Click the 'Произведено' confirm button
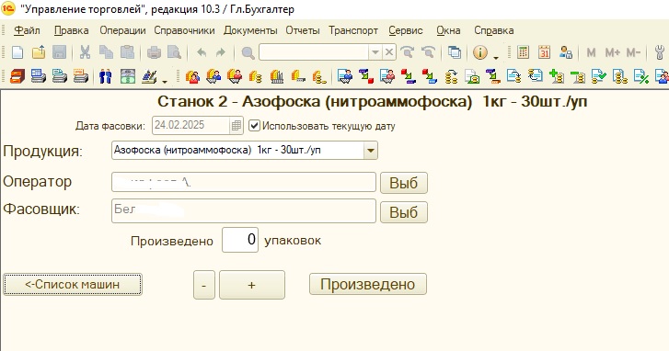 pos(368,284)
